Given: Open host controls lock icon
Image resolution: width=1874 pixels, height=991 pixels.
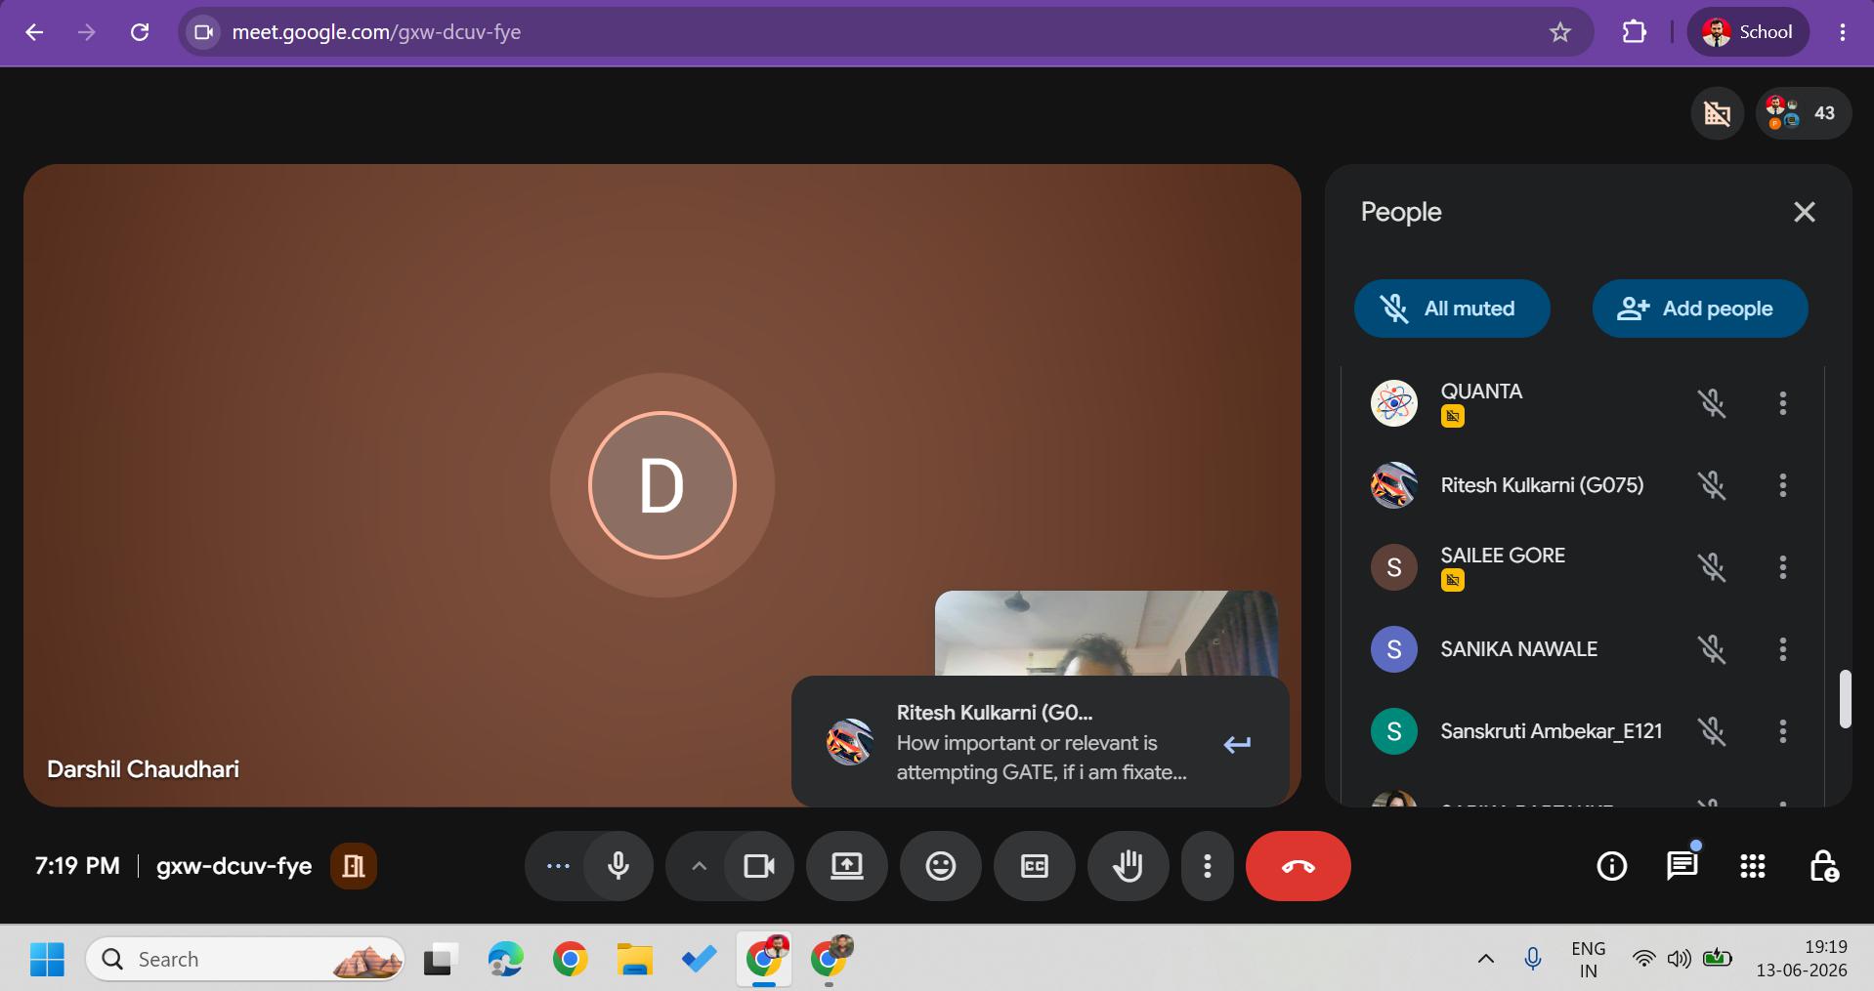Looking at the screenshot, I should (x=1823, y=866).
